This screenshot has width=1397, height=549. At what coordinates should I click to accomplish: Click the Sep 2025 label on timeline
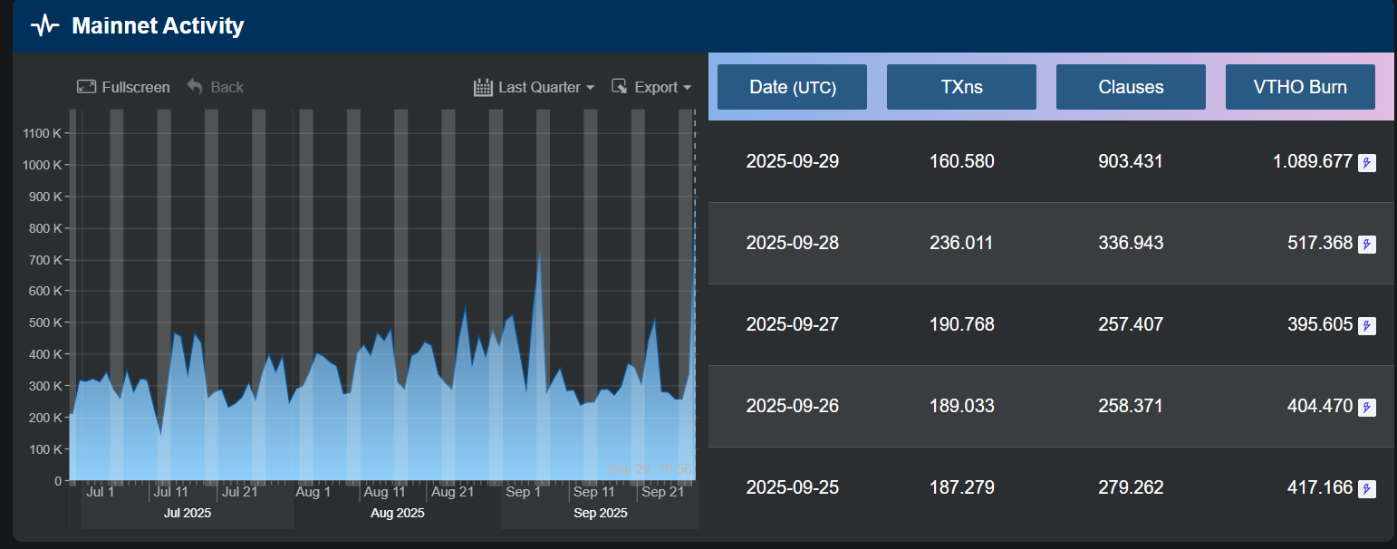(x=600, y=513)
